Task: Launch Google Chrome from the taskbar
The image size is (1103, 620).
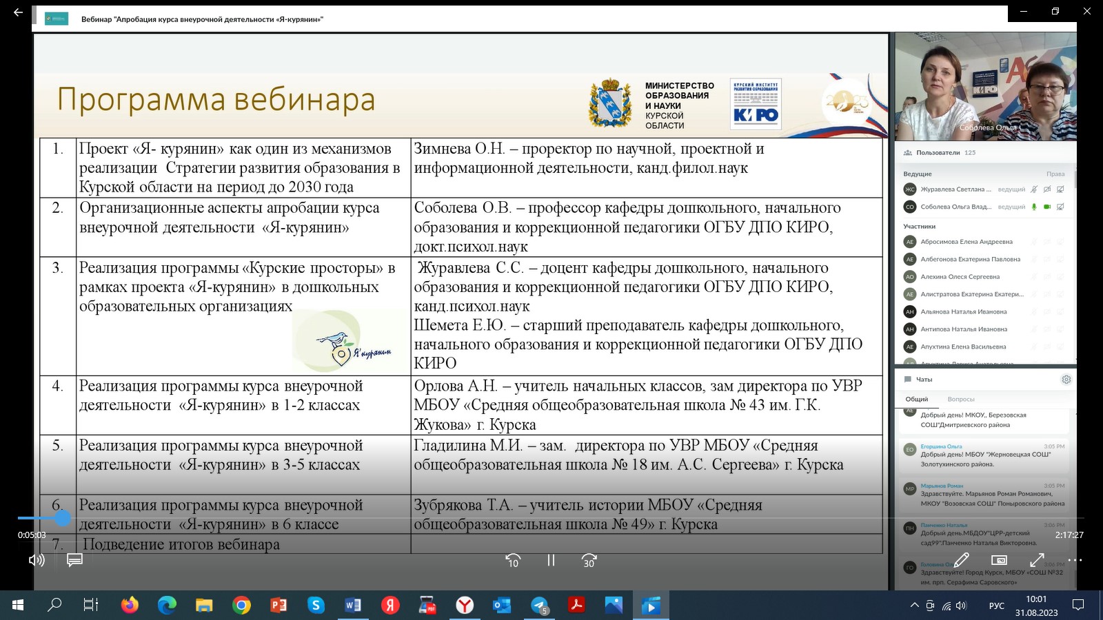Action: (241, 605)
